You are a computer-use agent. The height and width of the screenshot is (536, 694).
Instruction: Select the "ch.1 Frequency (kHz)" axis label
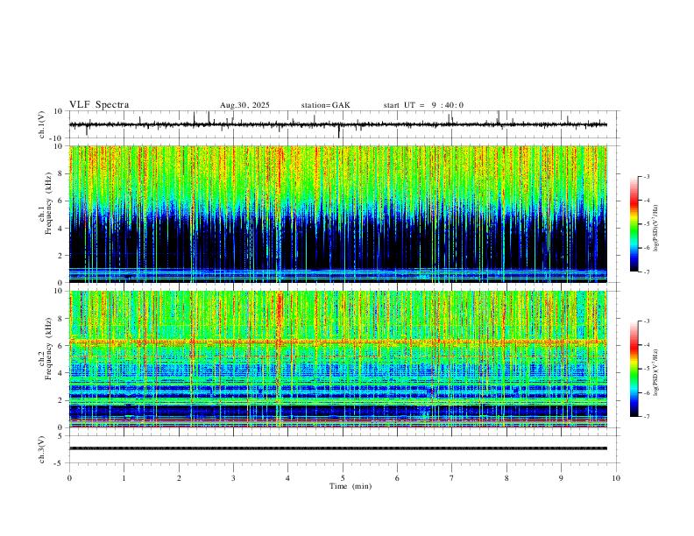point(46,203)
